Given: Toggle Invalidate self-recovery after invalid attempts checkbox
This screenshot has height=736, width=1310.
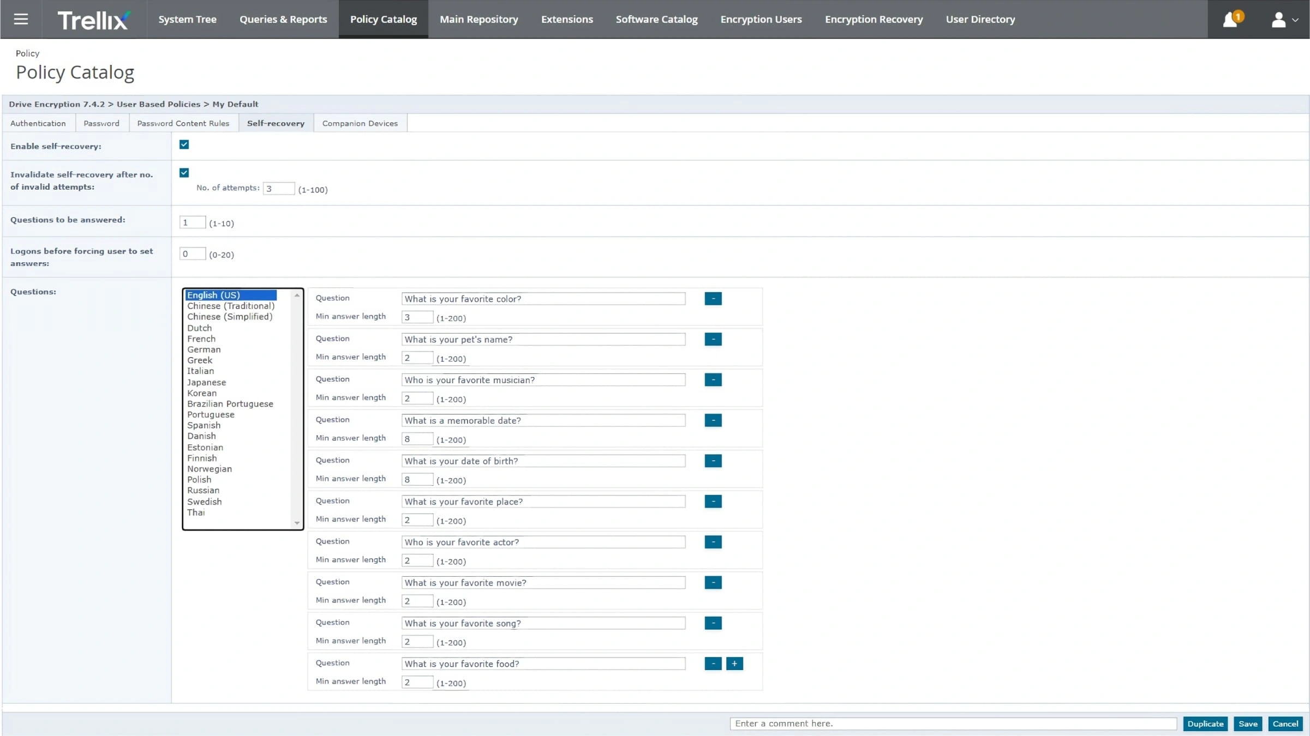Looking at the screenshot, I should [184, 173].
